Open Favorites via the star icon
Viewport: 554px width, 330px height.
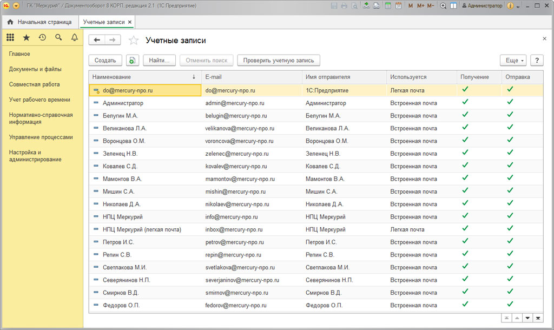point(26,37)
